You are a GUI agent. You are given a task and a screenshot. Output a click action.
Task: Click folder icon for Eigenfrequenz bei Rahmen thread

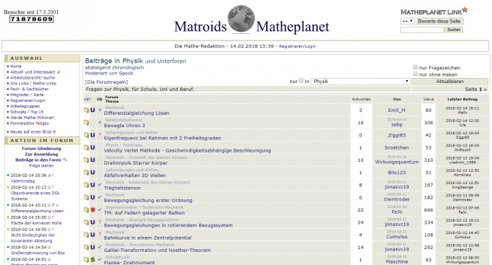[86, 135]
